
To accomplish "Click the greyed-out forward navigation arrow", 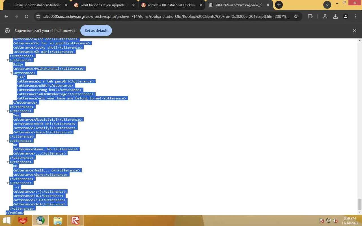I will tap(16, 16).
